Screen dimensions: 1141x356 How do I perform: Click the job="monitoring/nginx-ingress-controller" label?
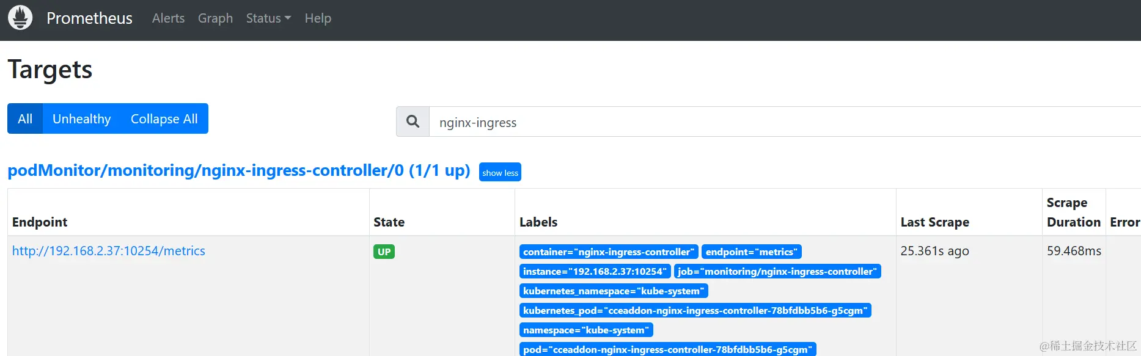(777, 271)
